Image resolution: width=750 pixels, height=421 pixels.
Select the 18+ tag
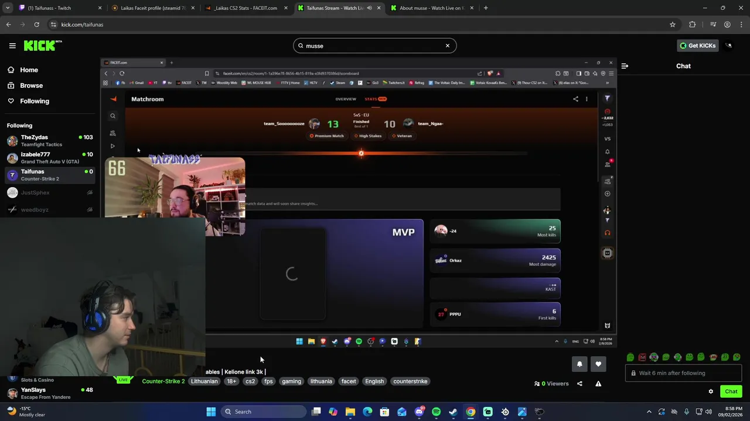coord(231,381)
